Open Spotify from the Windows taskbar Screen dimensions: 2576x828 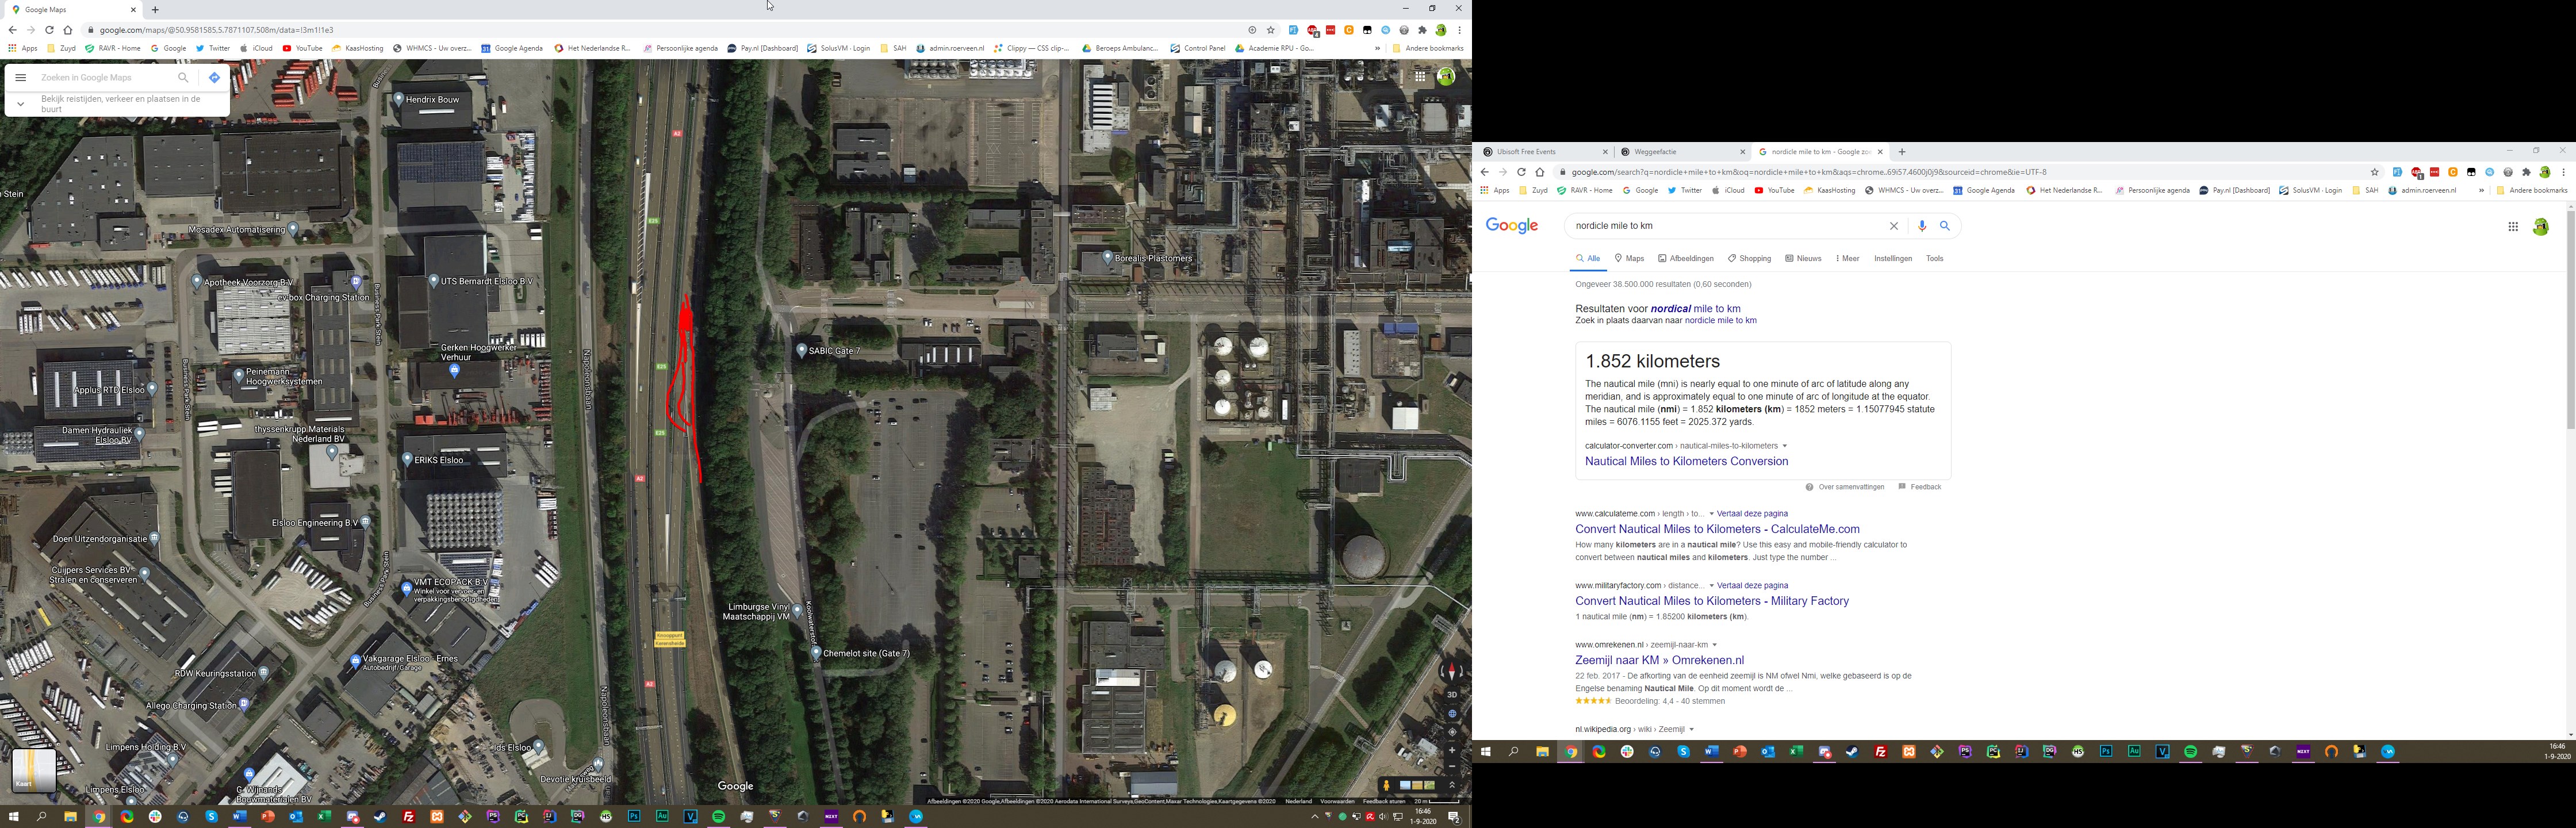(719, 817)
